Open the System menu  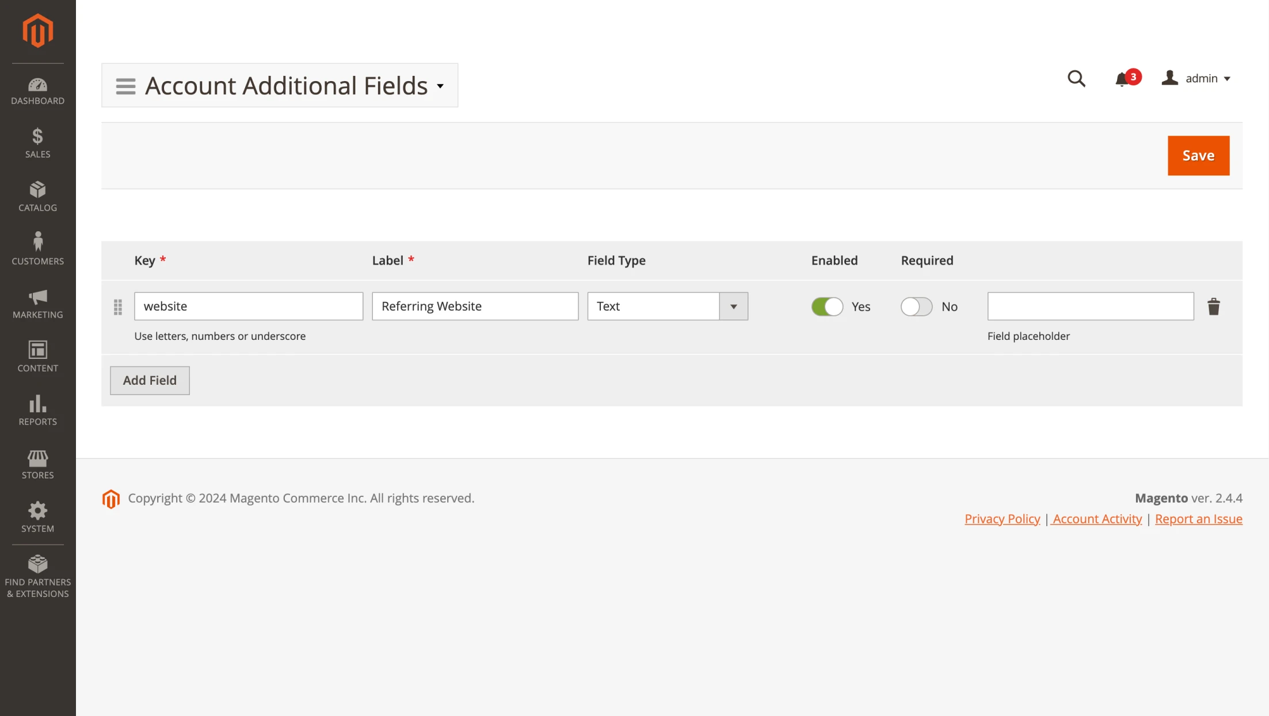tap(38, 517)
